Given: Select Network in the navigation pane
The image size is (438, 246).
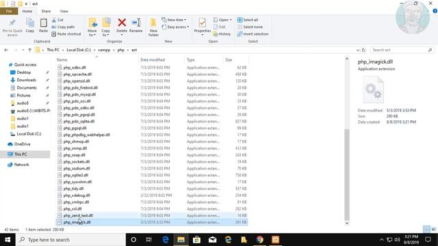Looking at the screenshot, I should [x=21, y=165].
